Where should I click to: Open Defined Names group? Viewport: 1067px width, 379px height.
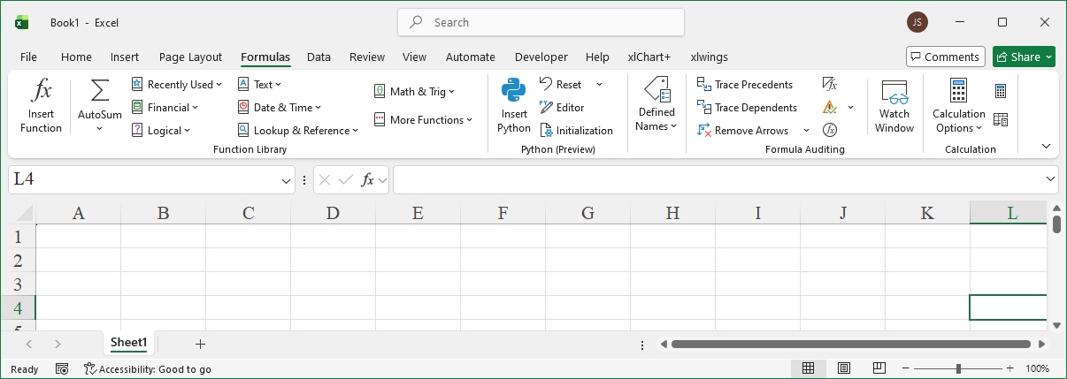656,106
